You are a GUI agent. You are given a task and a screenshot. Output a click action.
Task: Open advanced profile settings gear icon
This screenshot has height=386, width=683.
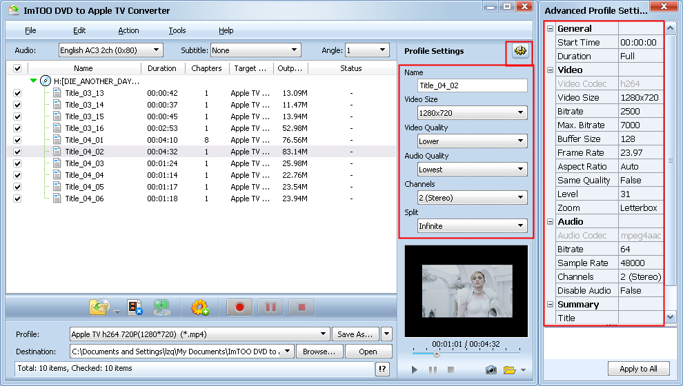[x=520, y=51]
